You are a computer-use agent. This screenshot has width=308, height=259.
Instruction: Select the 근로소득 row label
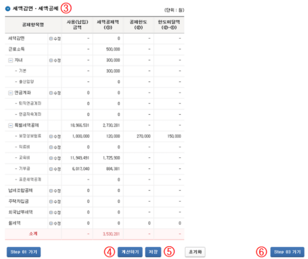tap(16, 49)
